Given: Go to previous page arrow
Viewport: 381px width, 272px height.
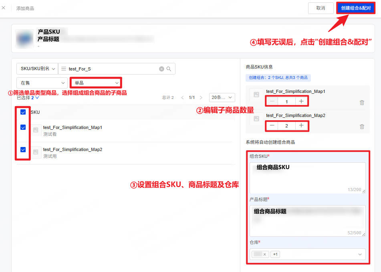Looking at the screenshot, I should 182,98.
